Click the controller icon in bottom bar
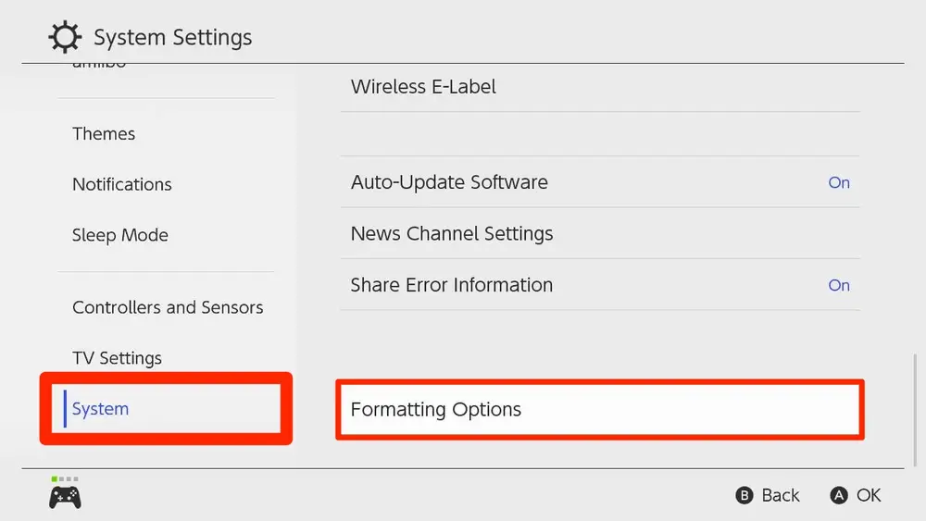Viewport: 926px width, 521px height. 65,497
